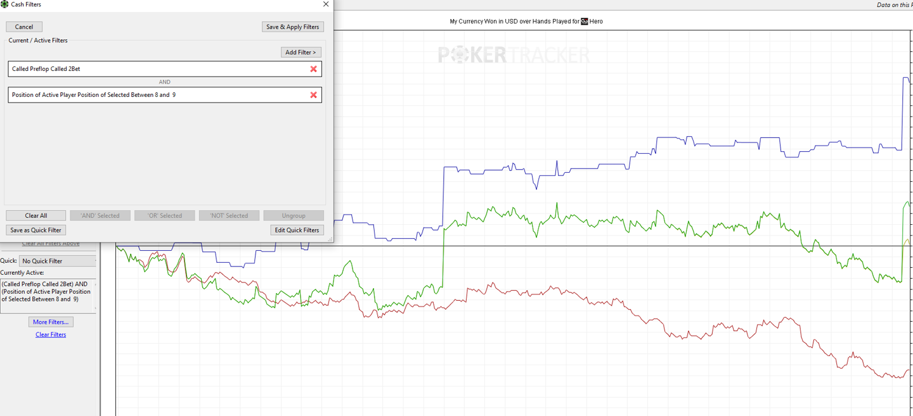Click the Ungroup button
This screenshot has height=416, width=913.
click(x=294, y=216)
